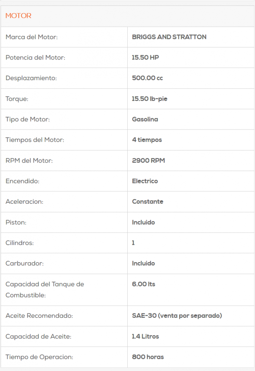This screenshot has width=255, height=371.
Task: Click the Potencia del Motor label
Action: (x=35, y=57)
